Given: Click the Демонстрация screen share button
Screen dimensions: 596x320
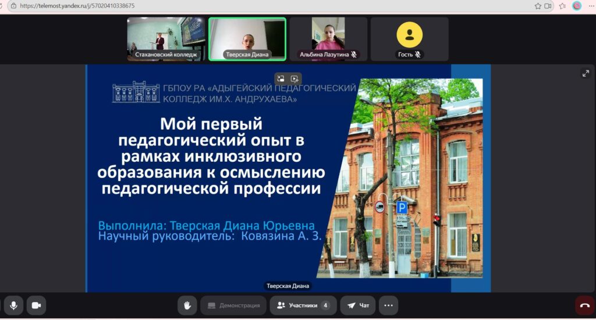Looking at the screenshot, I should [233, 305].
